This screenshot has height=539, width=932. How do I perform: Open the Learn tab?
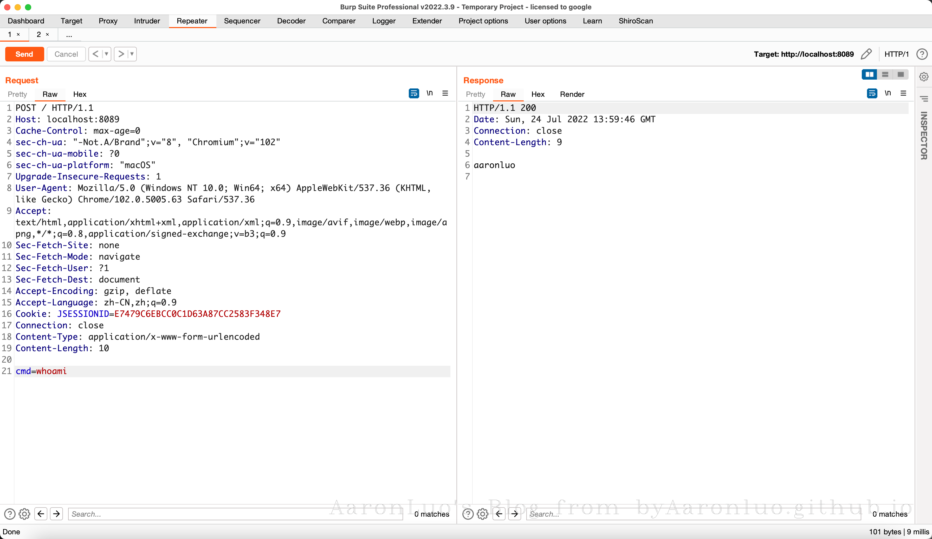coord(592,21)
